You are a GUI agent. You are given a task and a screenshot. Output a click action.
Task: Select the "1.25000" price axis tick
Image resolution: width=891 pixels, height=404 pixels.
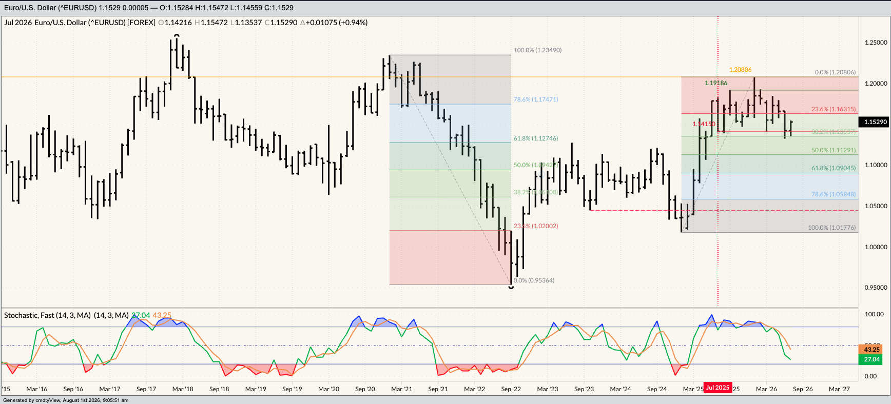click(x=876, y=43)
